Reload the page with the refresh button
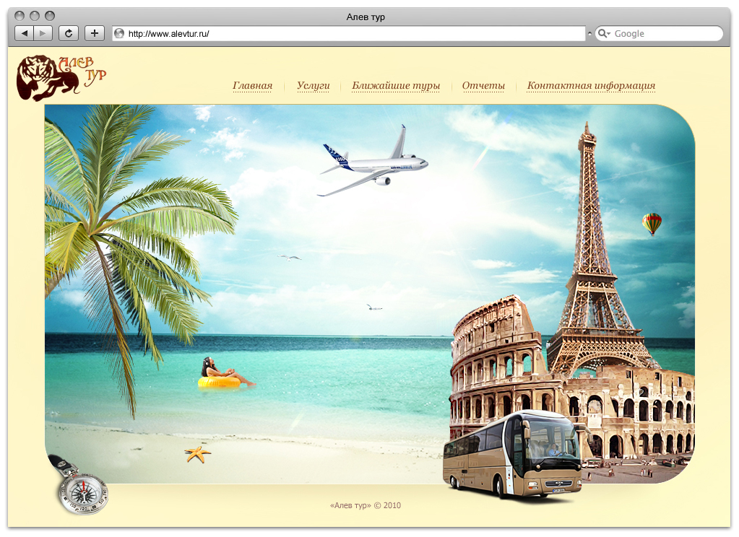The width and height of the screenshot is (739, 537). click(x=69, y=33)
